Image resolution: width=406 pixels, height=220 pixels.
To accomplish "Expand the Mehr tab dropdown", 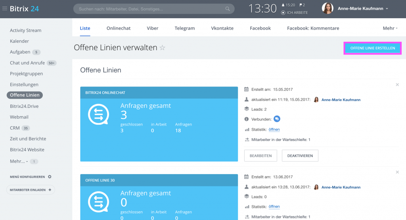I will point(390,28).
